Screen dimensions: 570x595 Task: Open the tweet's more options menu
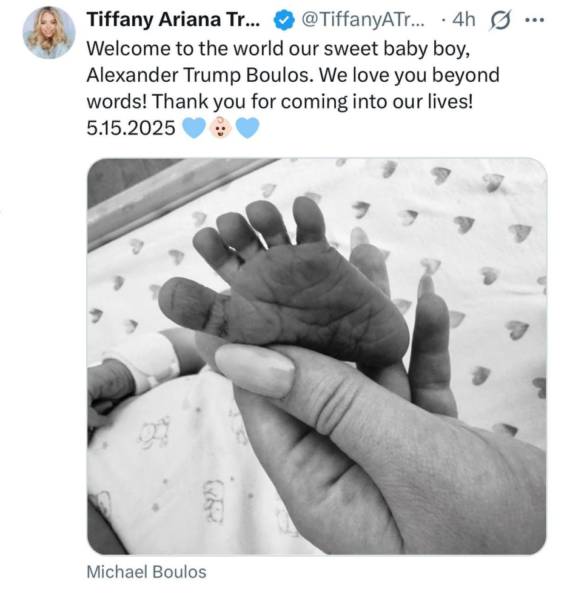coord(534,20)
